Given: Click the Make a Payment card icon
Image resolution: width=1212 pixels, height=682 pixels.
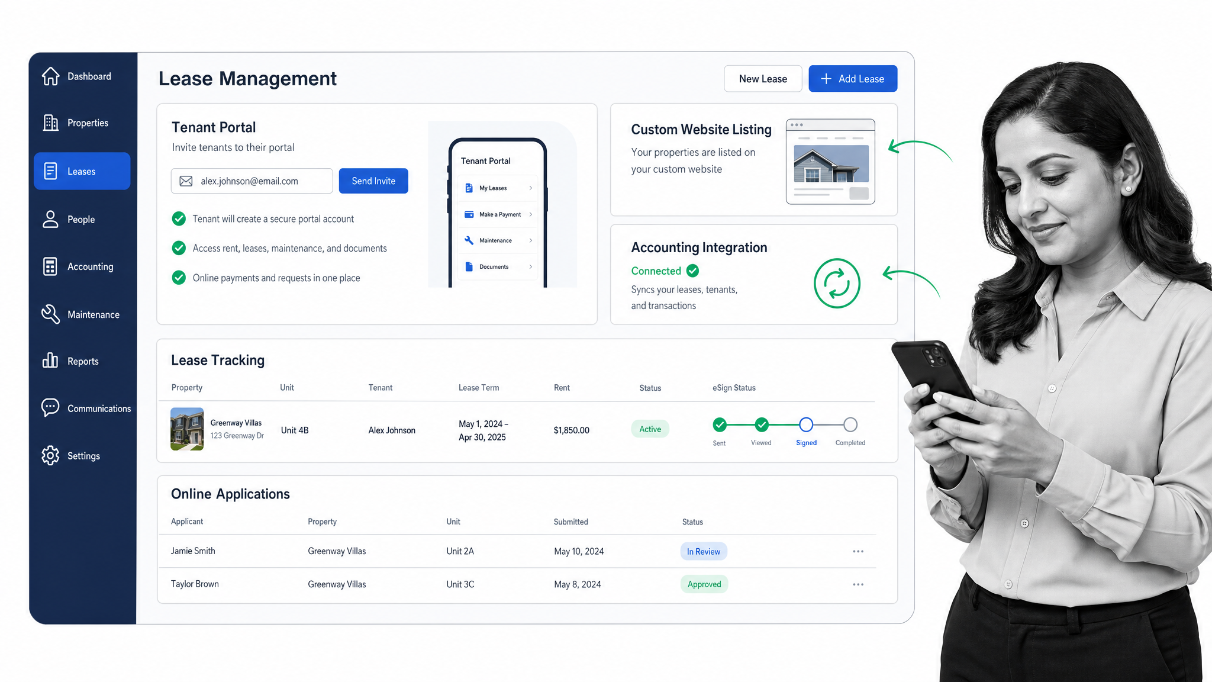Looking at the screenshot, I should 469,214.
